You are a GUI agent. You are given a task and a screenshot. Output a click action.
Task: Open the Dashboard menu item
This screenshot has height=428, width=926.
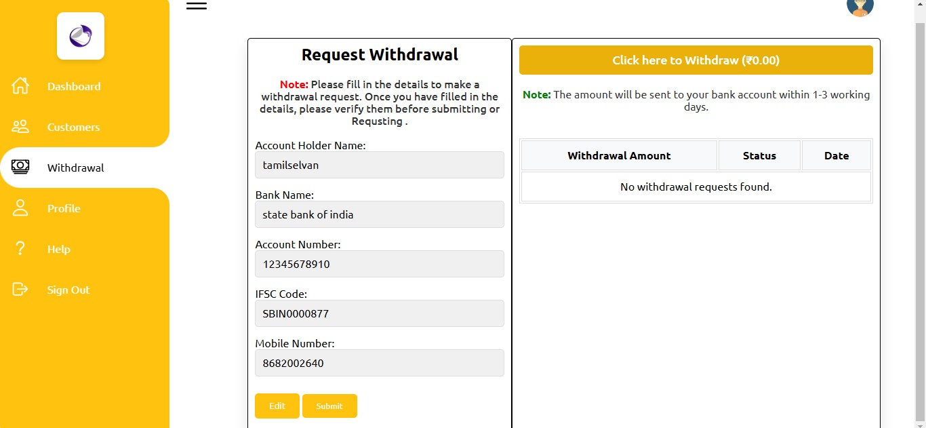[x=74, y=87]
